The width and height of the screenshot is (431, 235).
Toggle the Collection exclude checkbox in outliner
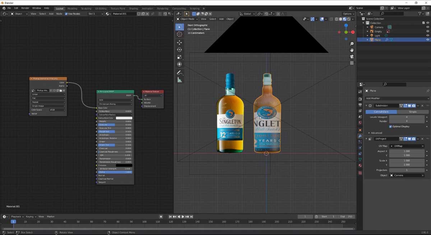click(423, 23)
